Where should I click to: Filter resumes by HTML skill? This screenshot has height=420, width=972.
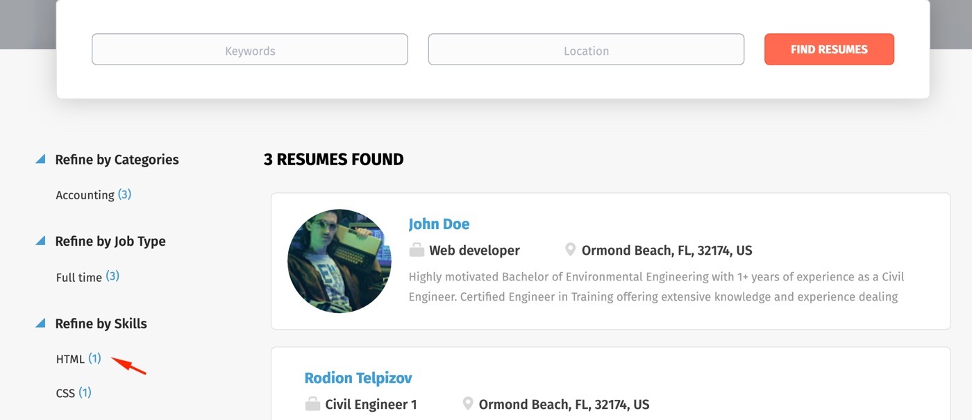[70, 359]
